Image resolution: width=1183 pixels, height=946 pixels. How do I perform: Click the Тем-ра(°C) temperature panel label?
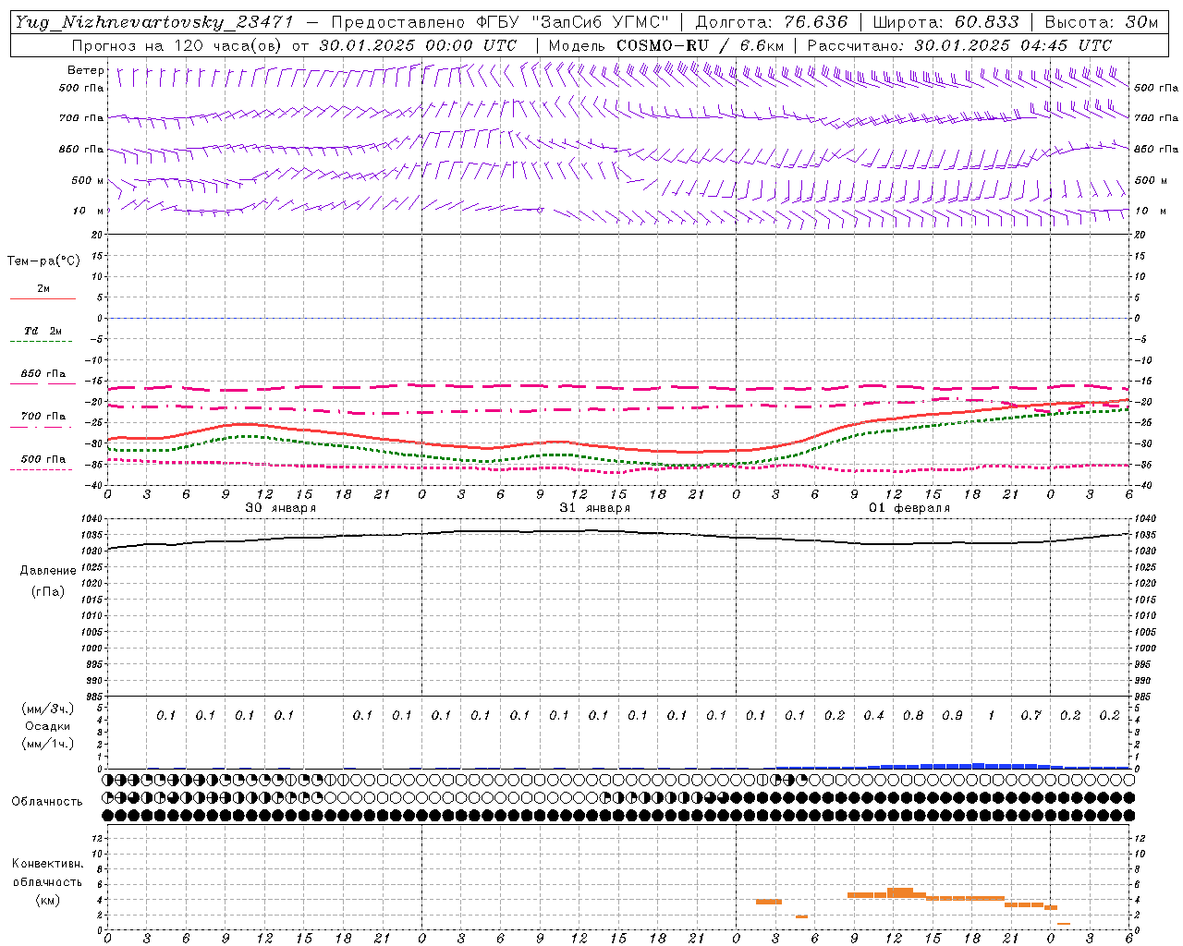[x=43, y=261]
